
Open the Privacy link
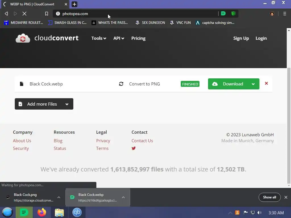(x=103, y=141)
